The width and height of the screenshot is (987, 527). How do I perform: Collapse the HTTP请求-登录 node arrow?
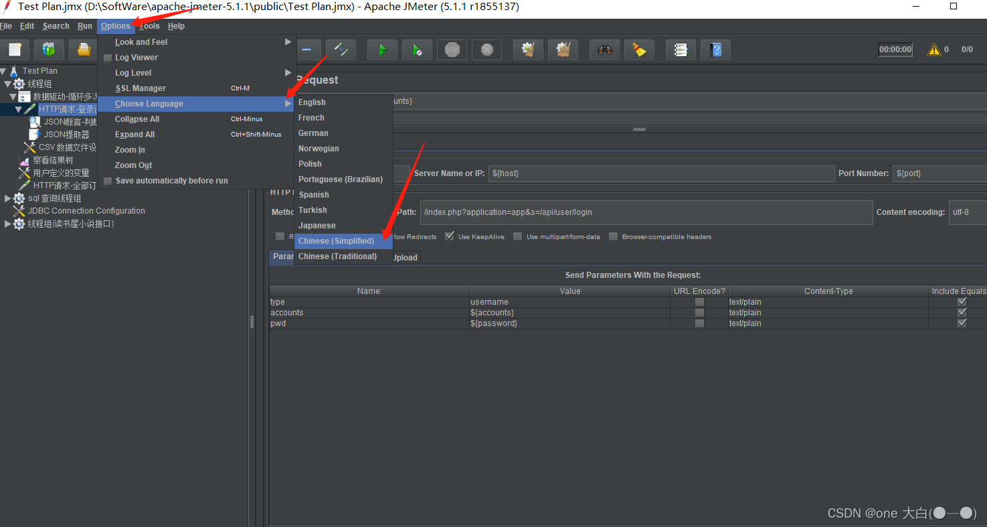coord(18,109)
